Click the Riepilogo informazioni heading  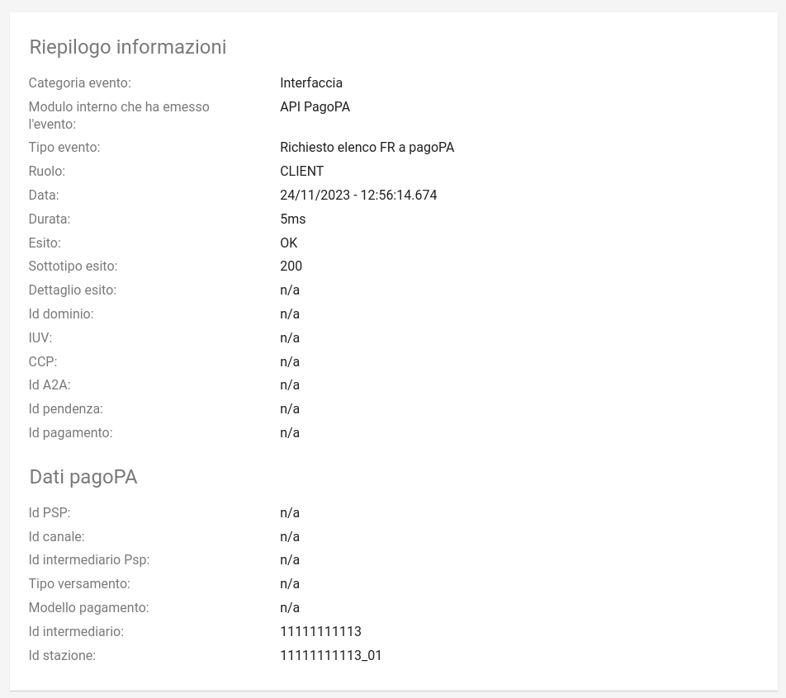pos(128,47)
